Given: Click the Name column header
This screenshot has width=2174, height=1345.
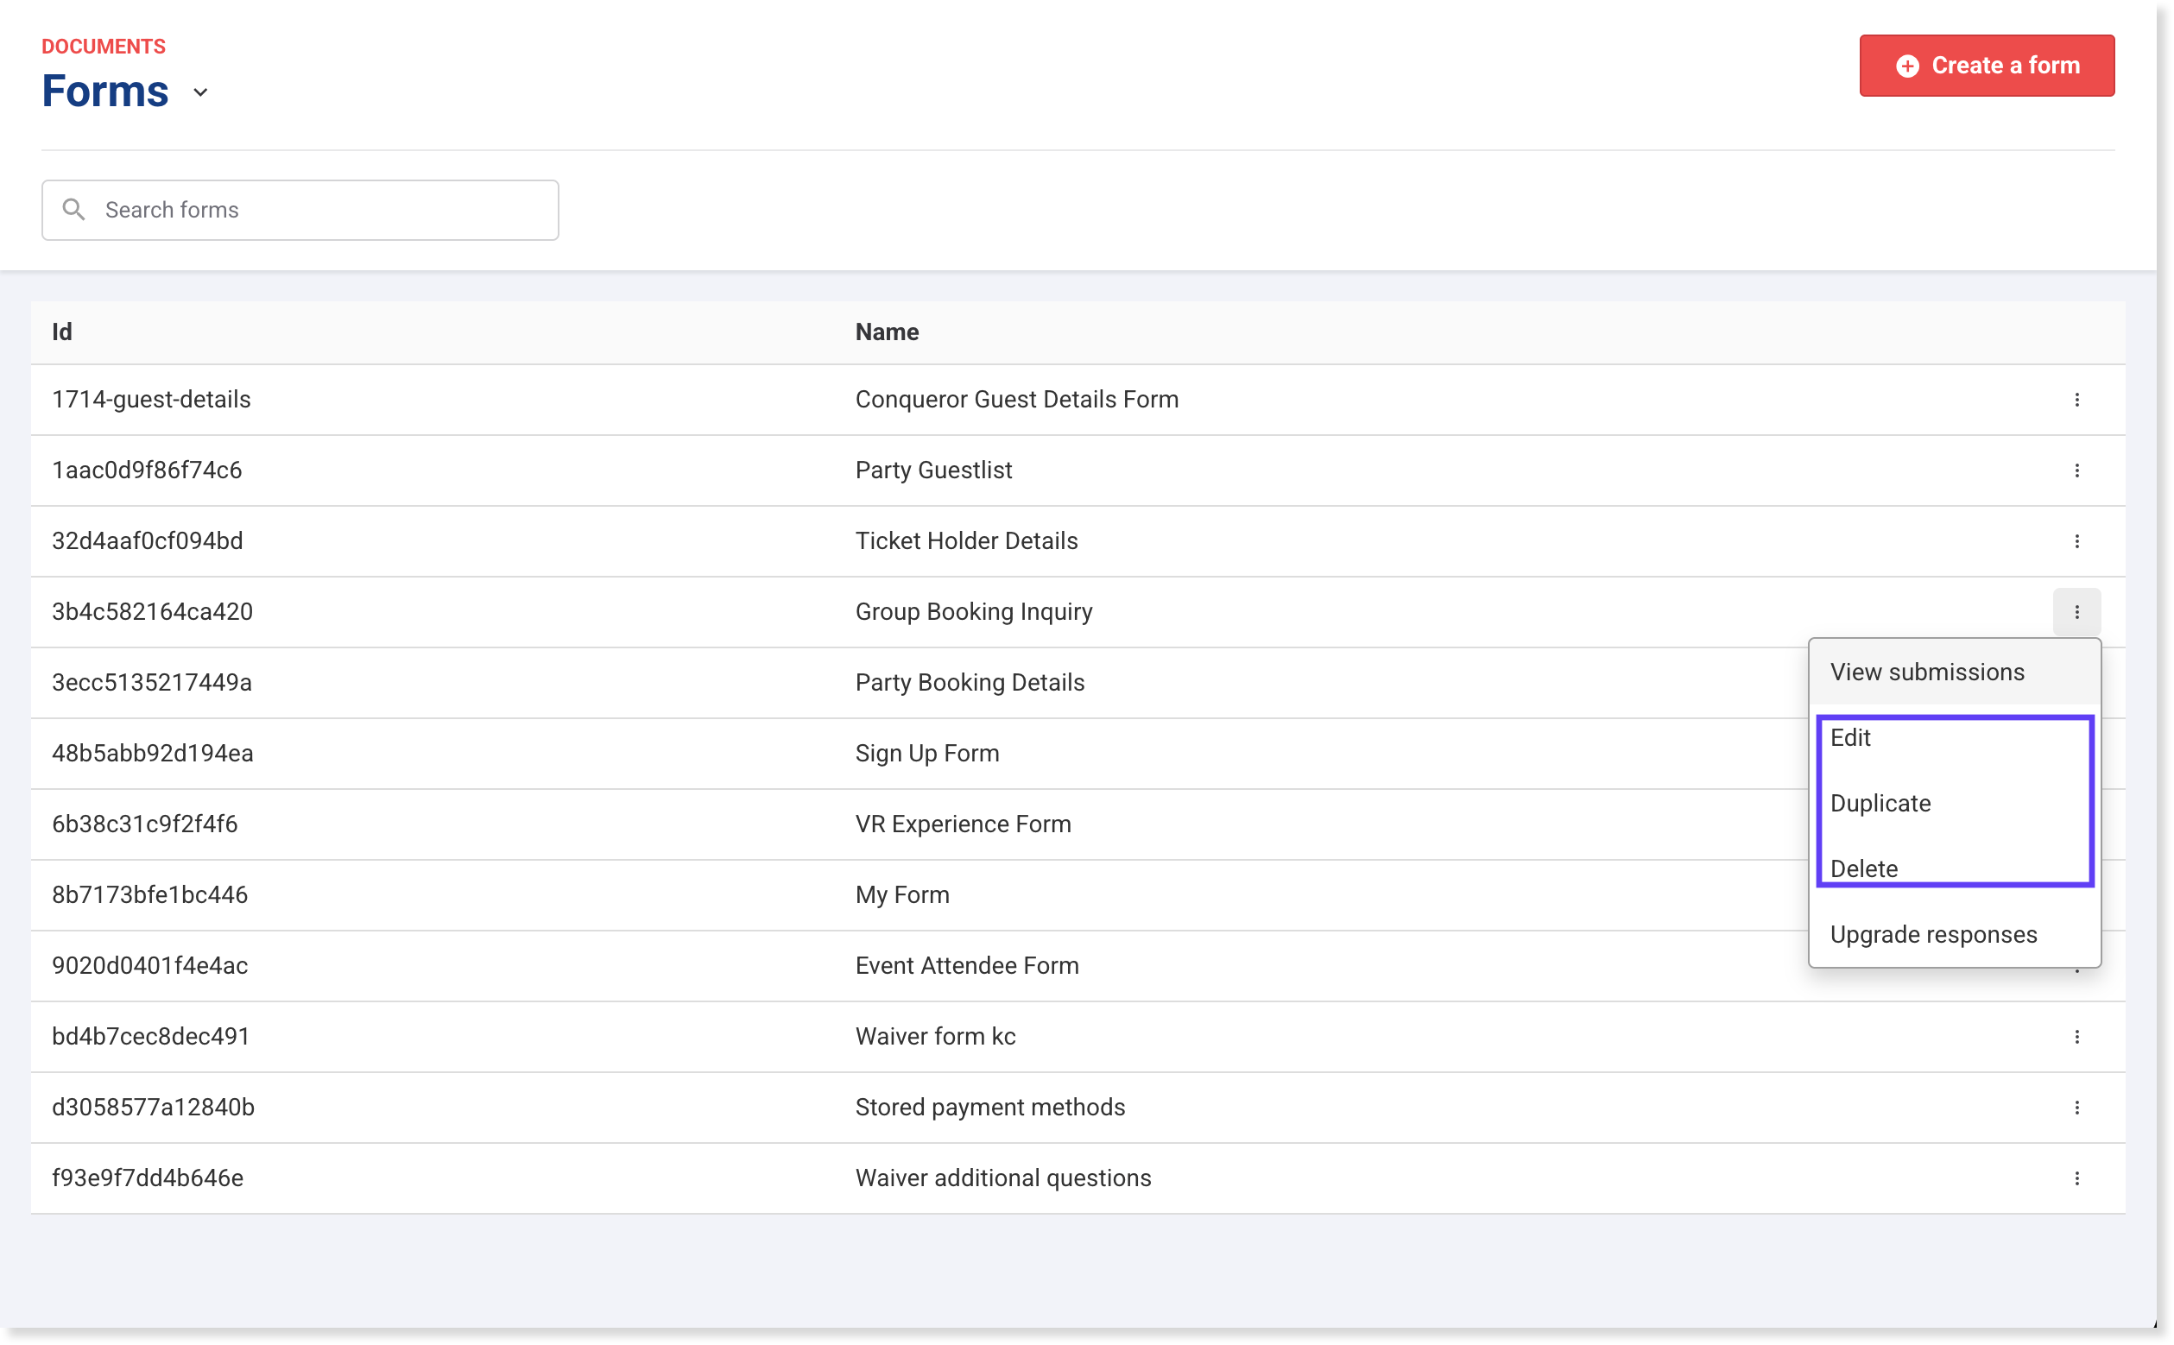Looking at the screenshot, I should coord(887,332).
